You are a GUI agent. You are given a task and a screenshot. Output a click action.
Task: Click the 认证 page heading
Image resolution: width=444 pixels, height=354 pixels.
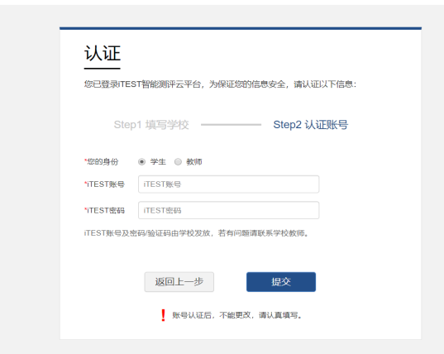tap(103, 53)
